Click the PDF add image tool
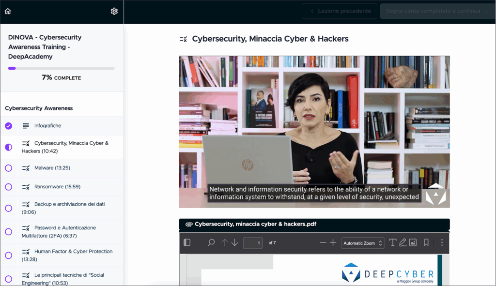This screenshot has height=286, width=496. pos(413,242)
